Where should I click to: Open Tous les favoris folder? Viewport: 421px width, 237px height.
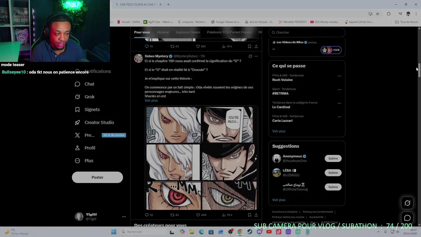click(406, 22)
